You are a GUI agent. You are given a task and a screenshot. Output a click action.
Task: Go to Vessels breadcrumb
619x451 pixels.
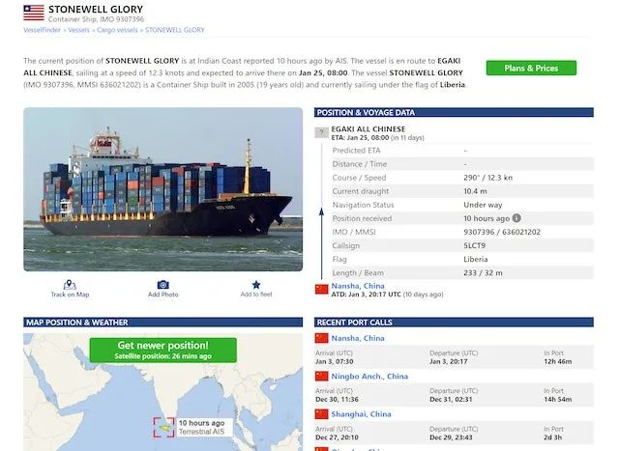[78, 30]
